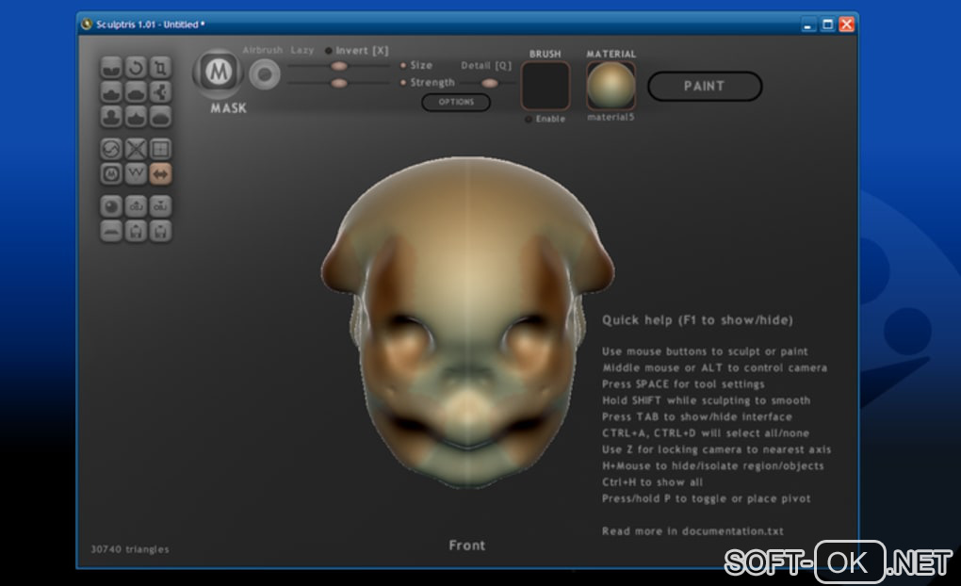
Task: Select the small Mask tool icon
Action: 111,174
